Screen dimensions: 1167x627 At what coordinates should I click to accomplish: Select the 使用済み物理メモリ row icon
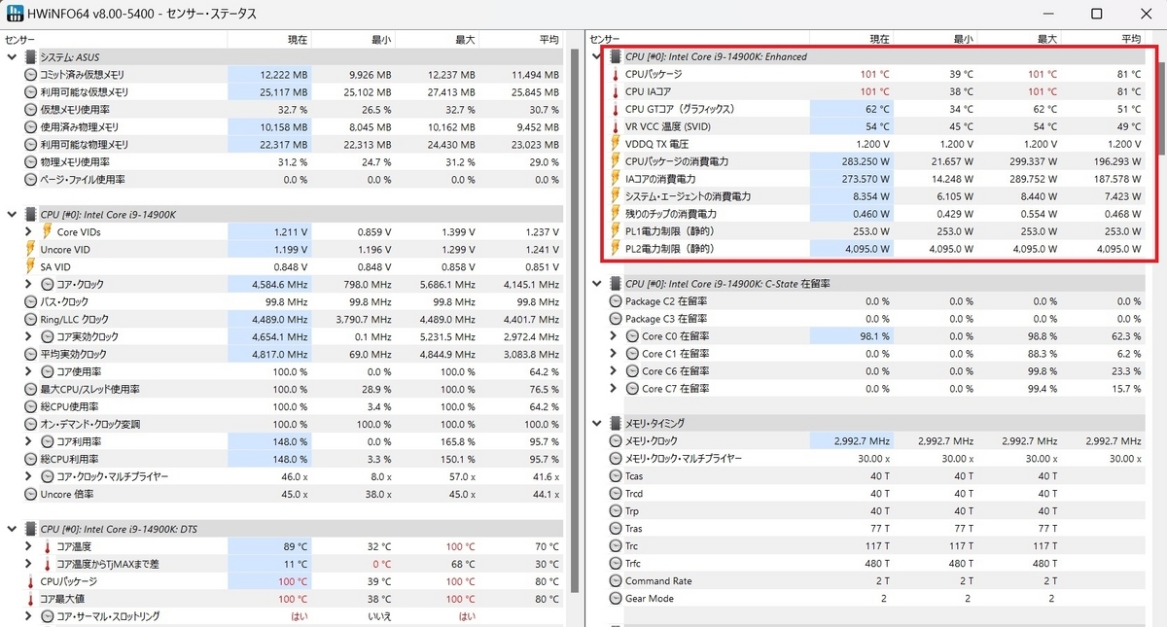coord(31,127)
